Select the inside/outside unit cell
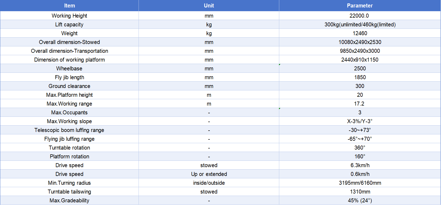This screenshot has height=205, width=441. (x=209, y=183)
